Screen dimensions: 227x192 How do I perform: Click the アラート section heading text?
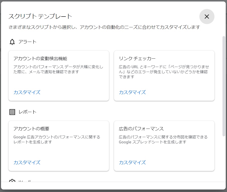(x=27, y=42)
